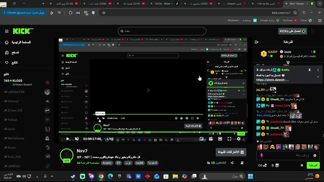
Task: Open chat settings gear
Action: click(302, 165)
